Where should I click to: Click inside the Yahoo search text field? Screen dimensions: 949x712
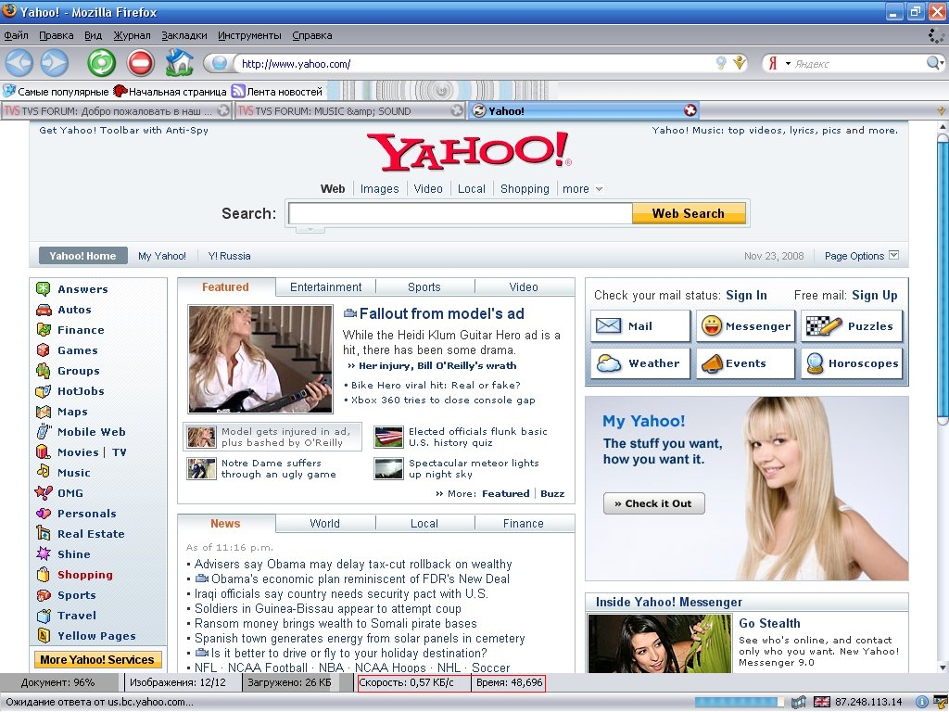tap(460, 214)
